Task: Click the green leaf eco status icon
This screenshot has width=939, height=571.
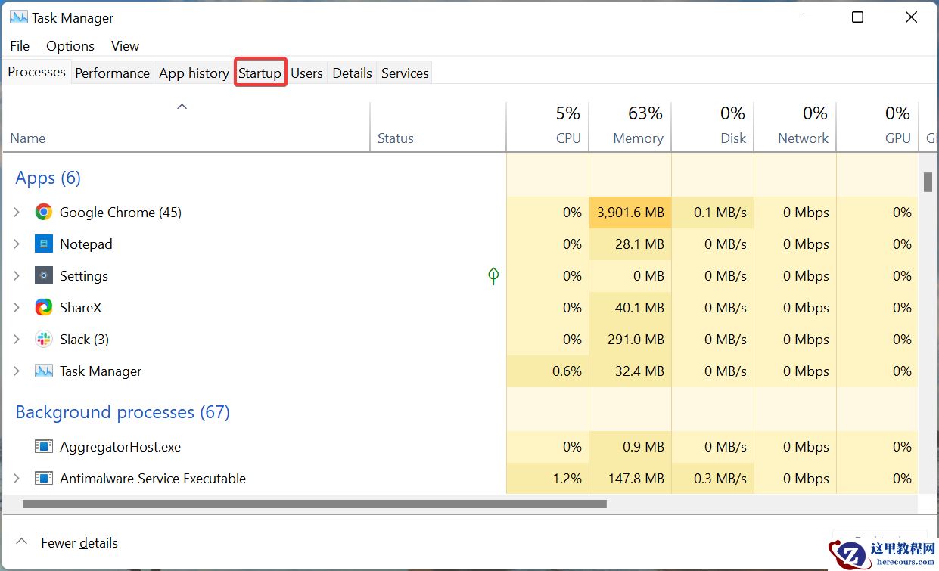Action: point(493,276)
